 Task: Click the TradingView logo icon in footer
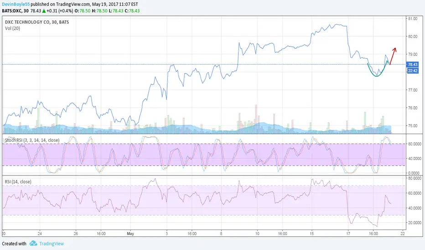point(33,244)
